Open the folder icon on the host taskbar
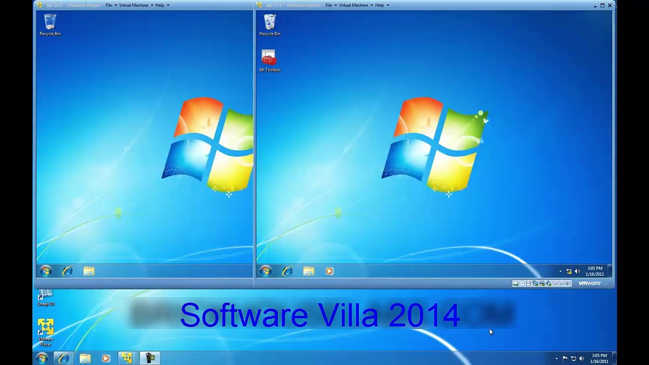The width and height of the screenshot is (649, 365). pyautogui.click(x=85, y=358)
